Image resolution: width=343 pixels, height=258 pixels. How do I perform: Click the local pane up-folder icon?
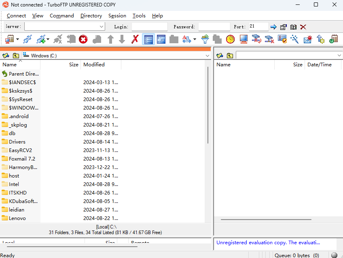16,55
